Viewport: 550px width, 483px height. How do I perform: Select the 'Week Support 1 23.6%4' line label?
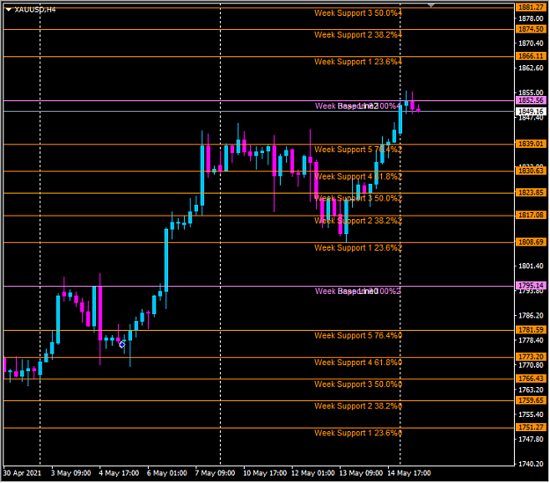pos(358,62)
